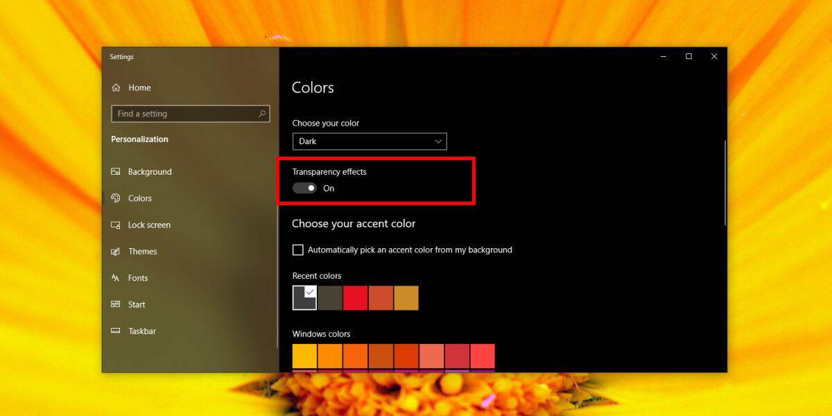Viewport: 832px width, 416px height.
Task: Close the Settings window
Action: (x=714, y=57)
